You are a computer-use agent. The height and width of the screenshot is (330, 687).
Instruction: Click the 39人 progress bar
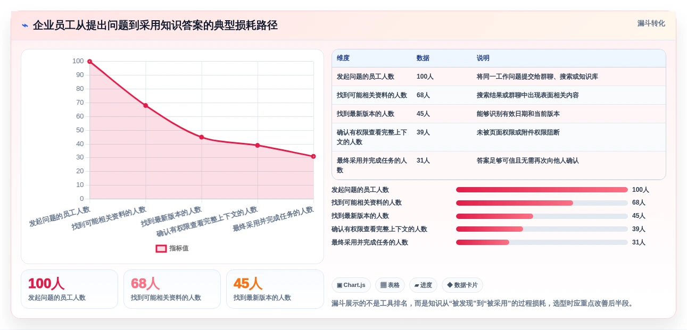pos(542,229)
